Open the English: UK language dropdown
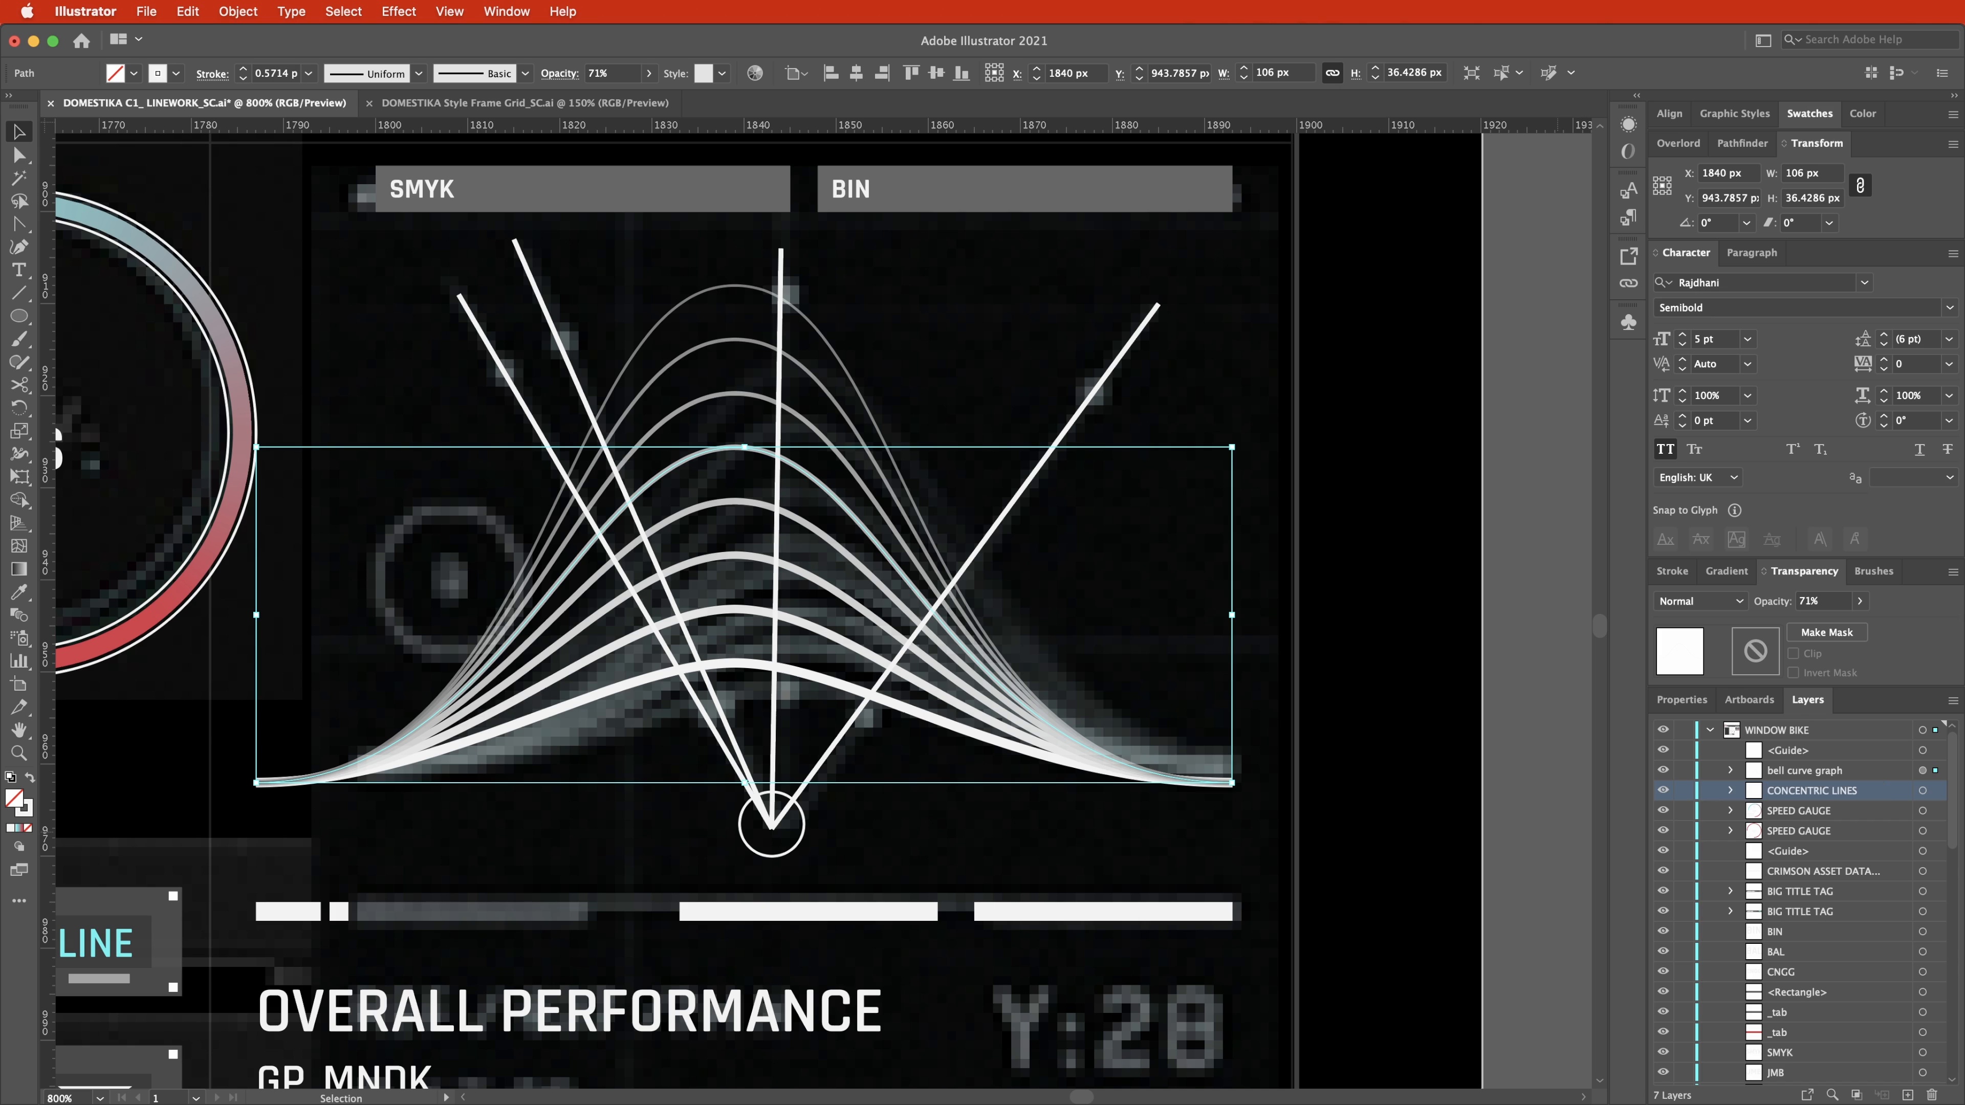This screenshot has height=1105, width=1965. click(1698, 477)
